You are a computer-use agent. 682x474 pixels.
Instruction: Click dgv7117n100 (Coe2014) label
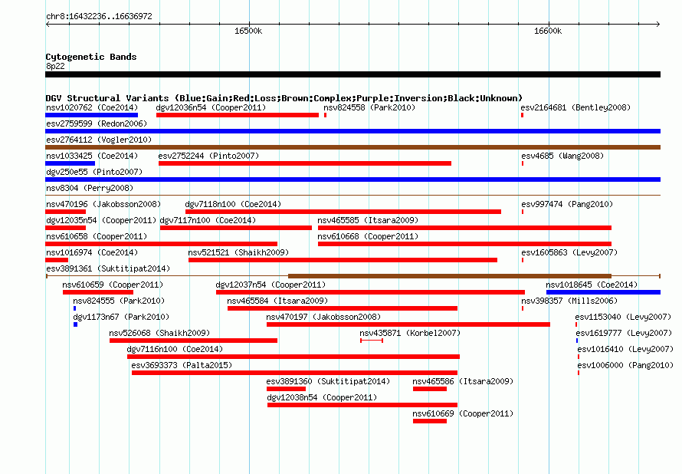point(208,220)
